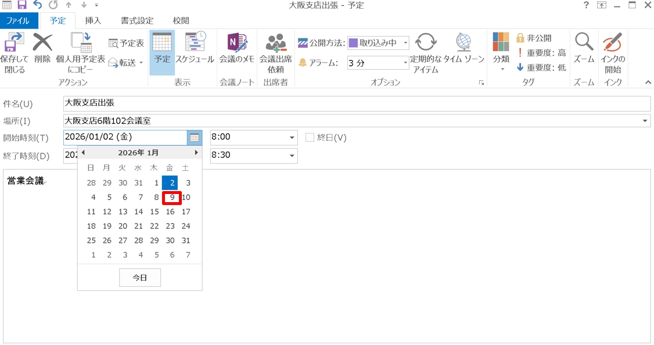Open the Insert (挿入) ribbon tab
The height and width of the screenshot is (345, 654).
click(93, 20)
